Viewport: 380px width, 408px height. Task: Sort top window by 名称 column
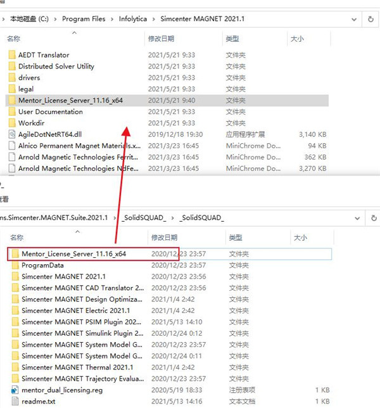click(13, 39)
